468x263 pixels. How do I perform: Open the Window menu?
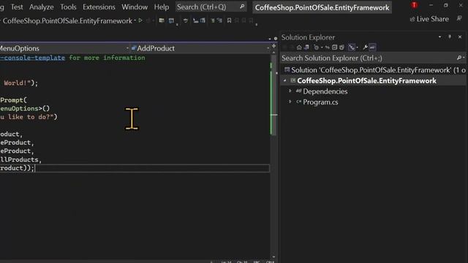tap(135, 7)
